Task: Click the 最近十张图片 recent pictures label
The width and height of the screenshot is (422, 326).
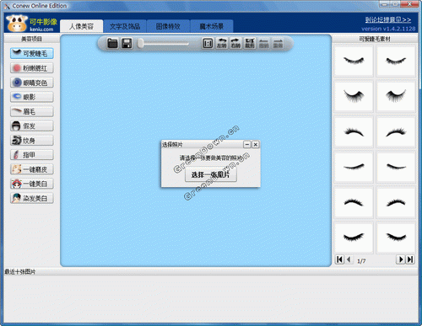Action: (x=20, y=272)
